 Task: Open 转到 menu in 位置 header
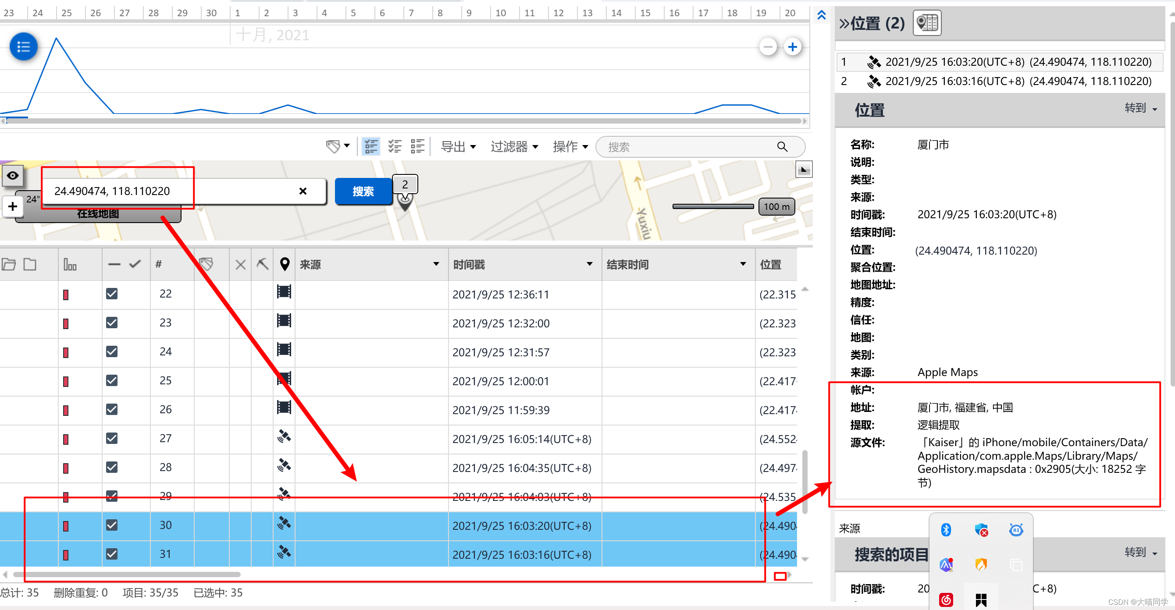pos(1140,108)
